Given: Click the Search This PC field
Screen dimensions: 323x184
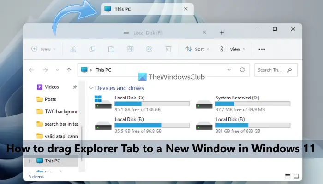Looking at the screenshot, I should [x=276, y=70].
